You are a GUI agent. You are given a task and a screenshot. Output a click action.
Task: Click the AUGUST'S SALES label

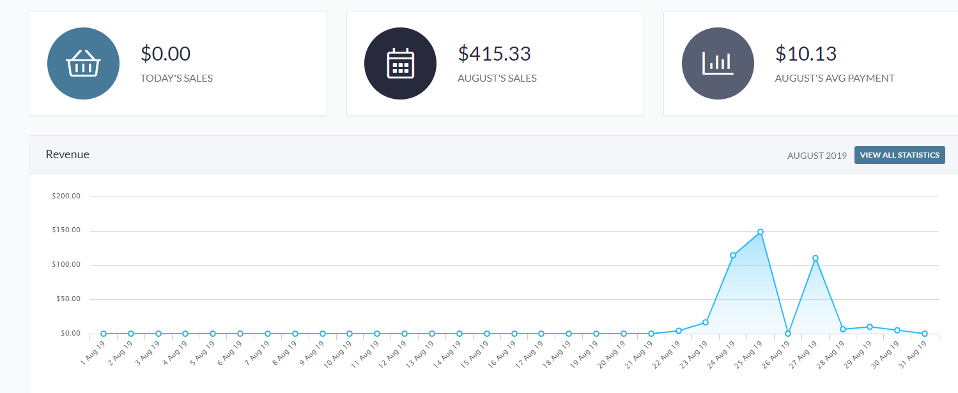point(497,78)
